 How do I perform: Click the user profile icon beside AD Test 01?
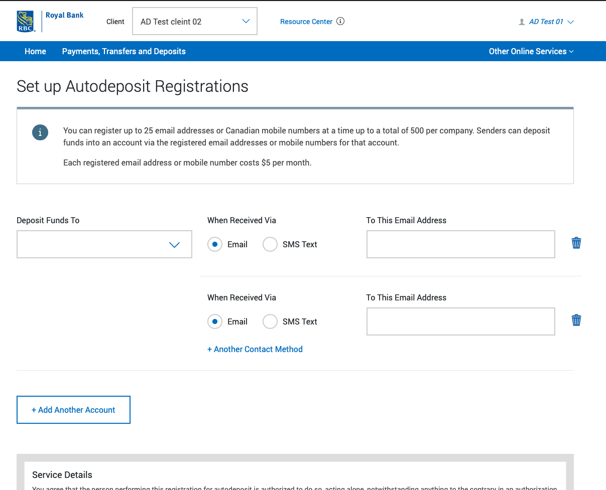click(x=522, y=22)
